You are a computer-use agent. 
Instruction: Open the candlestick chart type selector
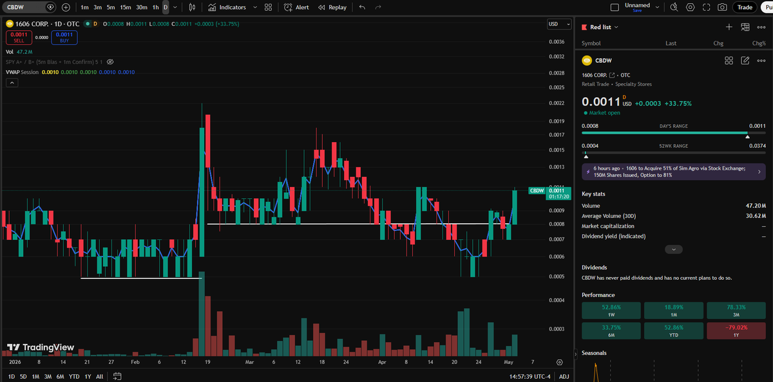tap(193, 7)
